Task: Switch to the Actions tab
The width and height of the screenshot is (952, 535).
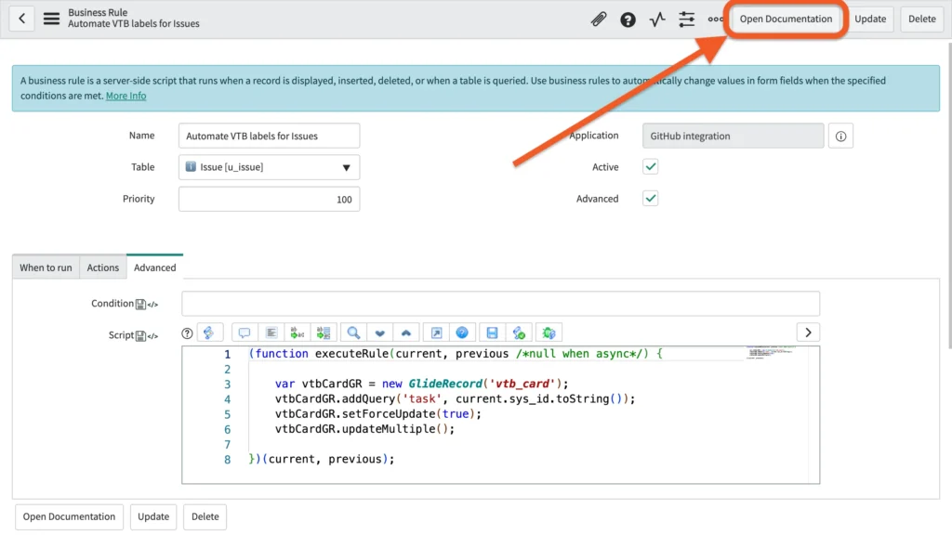Action: 102,267
